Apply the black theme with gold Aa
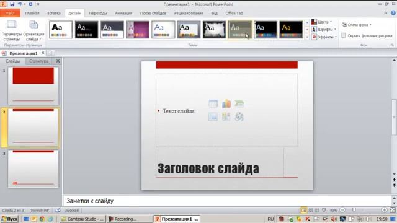This screenshot has height=223, width=397. (291, 30)
